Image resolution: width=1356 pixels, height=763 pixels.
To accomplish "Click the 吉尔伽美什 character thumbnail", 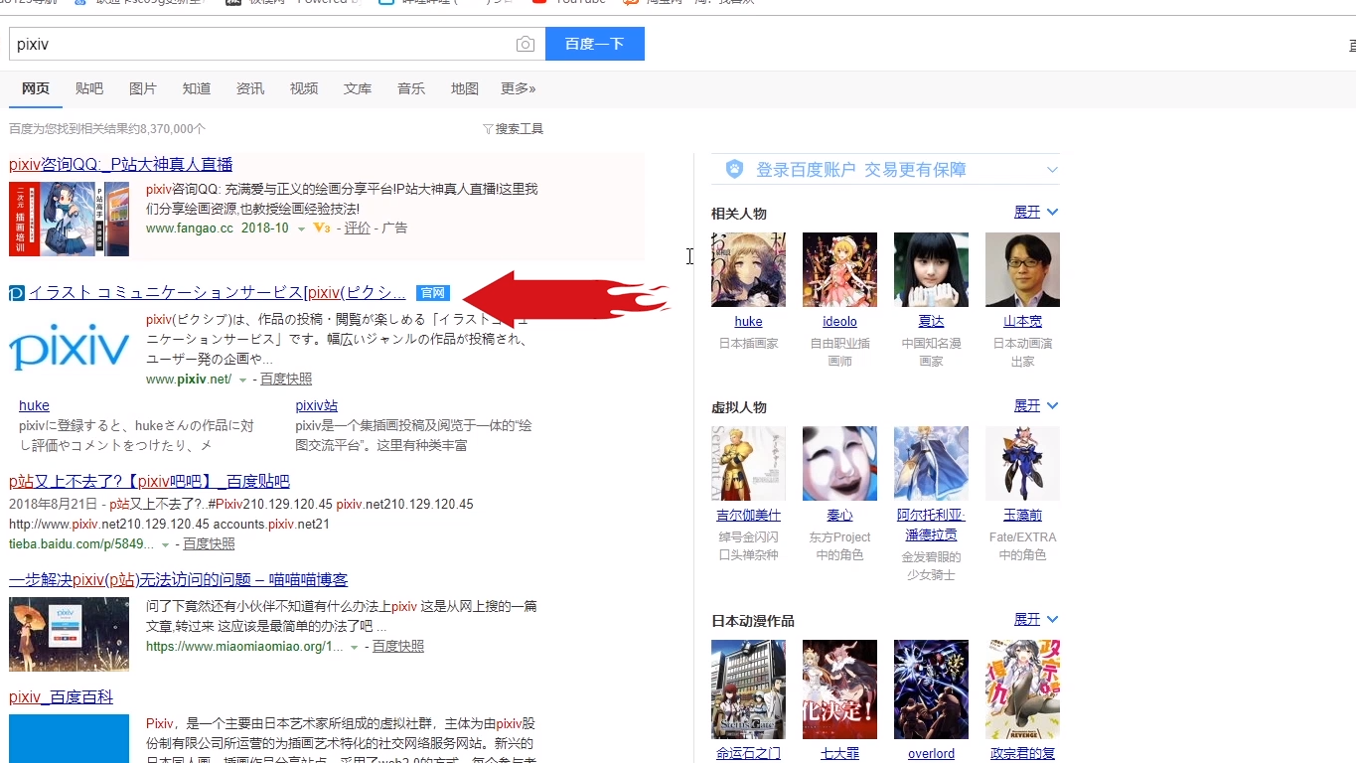I will pyautogui.click(x=748, y=463).
